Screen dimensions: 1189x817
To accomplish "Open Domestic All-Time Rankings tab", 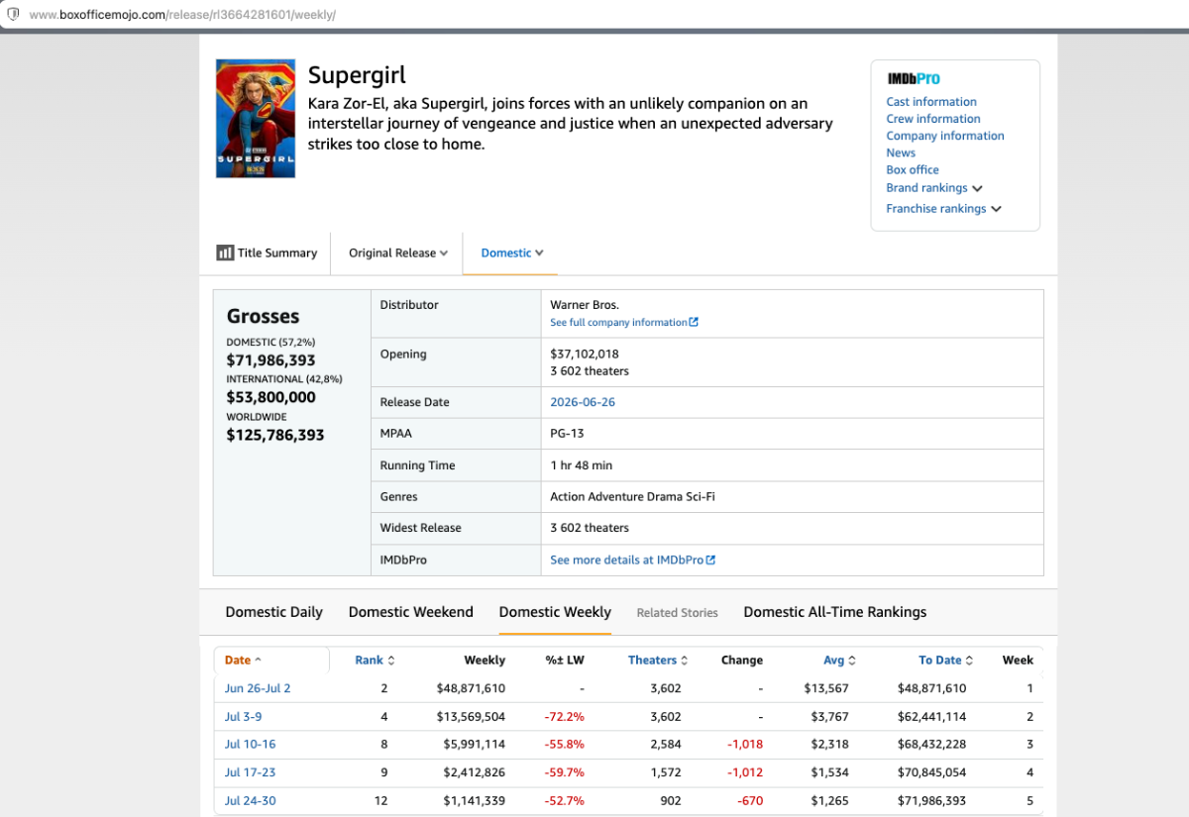I will point(835,612).
